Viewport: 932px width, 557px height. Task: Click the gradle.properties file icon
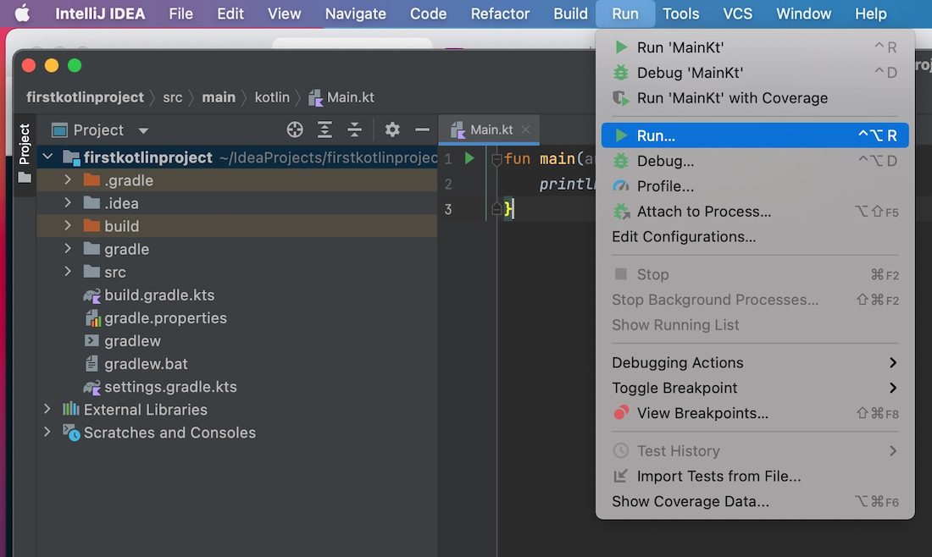(92, 318)
